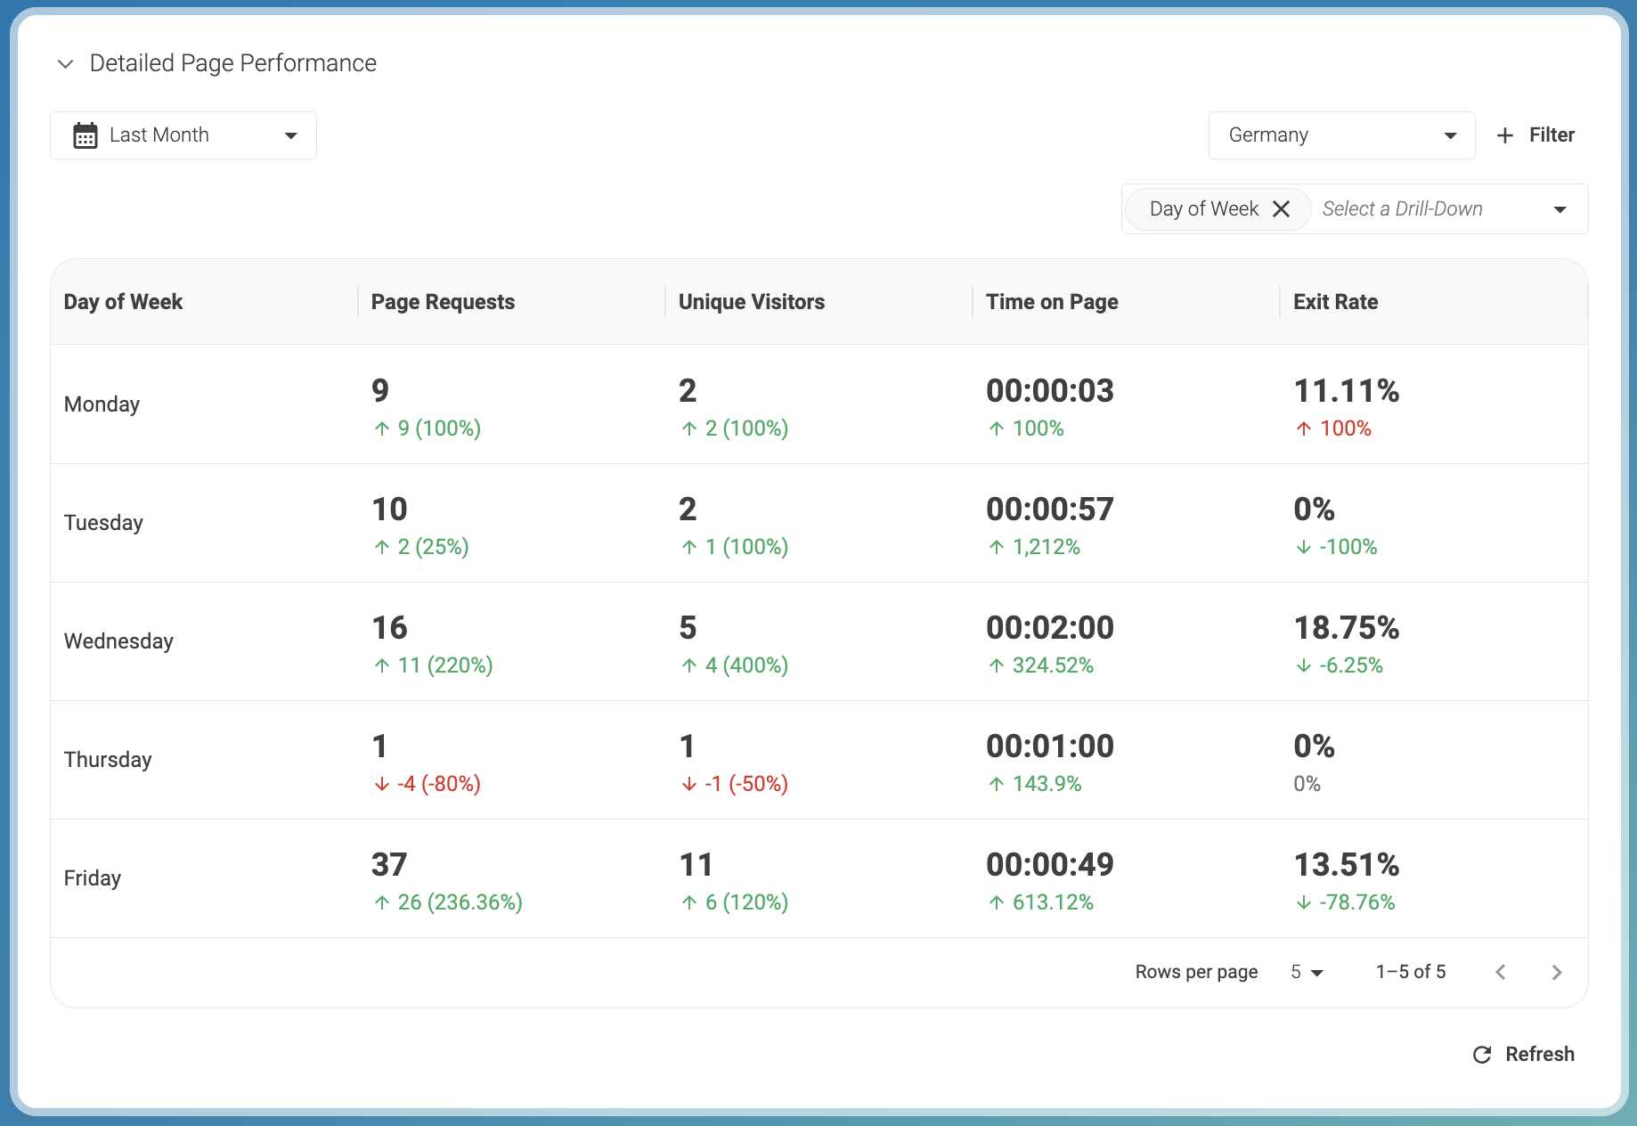Go to the previous table page
Viewport: 1637px width, 1126px height.
click(1501, 972)
